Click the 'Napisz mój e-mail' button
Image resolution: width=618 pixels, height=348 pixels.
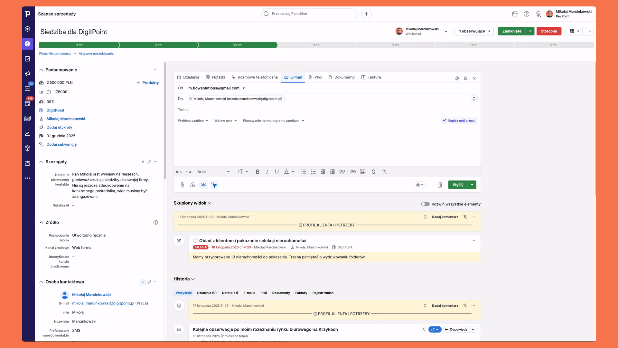coord(459,121)
